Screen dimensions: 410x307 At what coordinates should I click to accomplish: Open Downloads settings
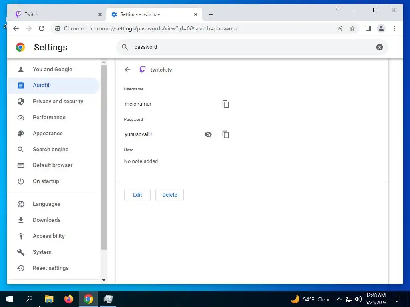tap(53, 220)
